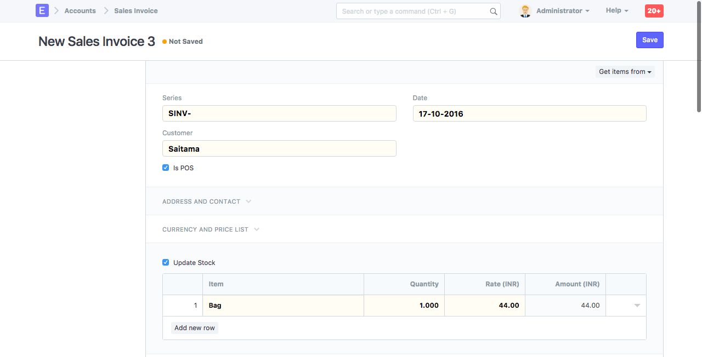Open the Get items from dropdown
This screenshot has height=357, width=702.
pyautogui.click(x=625, y=72)
